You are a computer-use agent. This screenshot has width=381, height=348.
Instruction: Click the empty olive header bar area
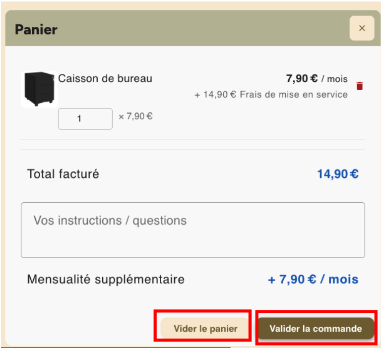(x=198, y=29)
